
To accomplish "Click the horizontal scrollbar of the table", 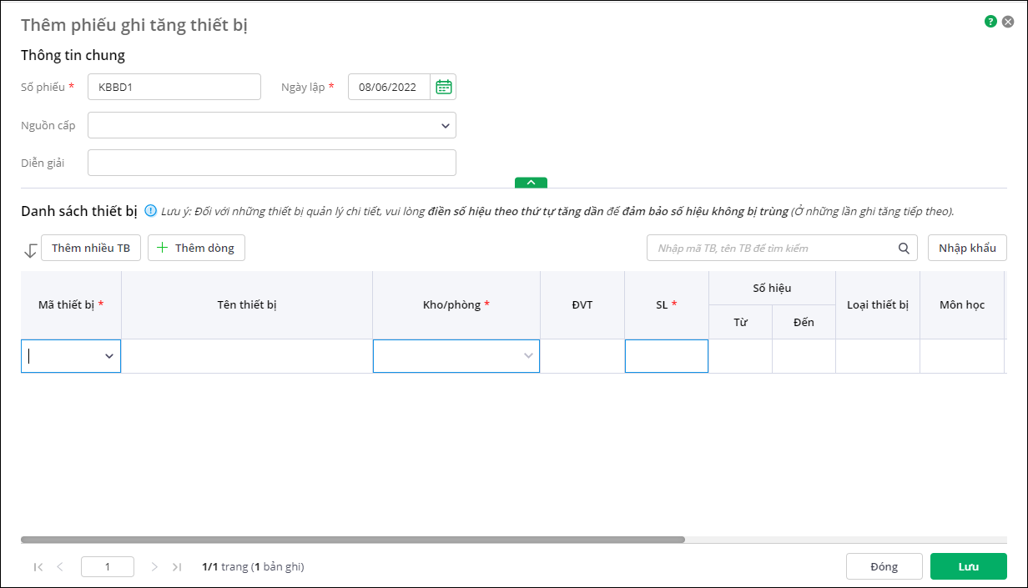I will pos(352,540).
